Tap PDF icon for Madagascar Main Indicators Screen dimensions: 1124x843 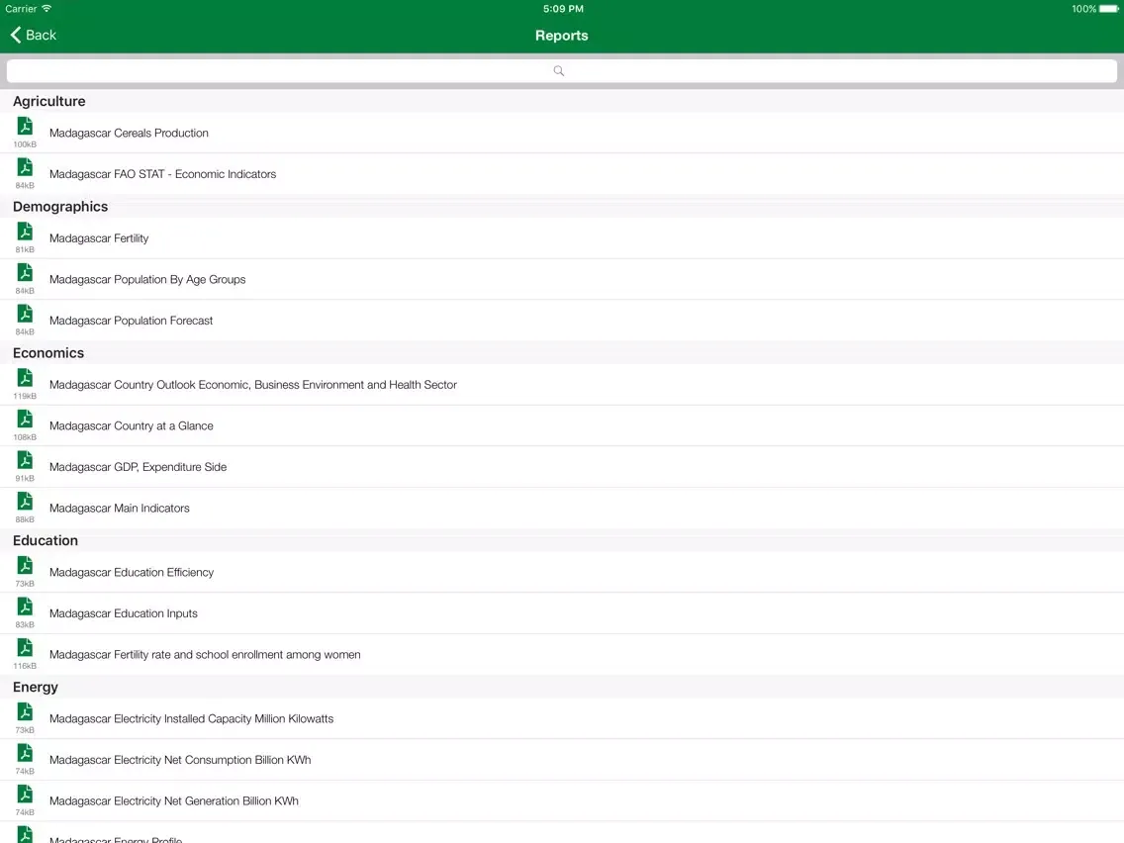coord(25,501)
